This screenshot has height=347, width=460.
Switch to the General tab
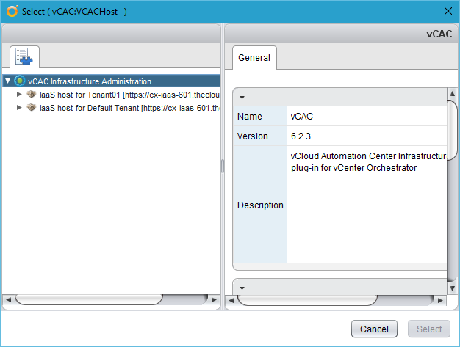254,58
